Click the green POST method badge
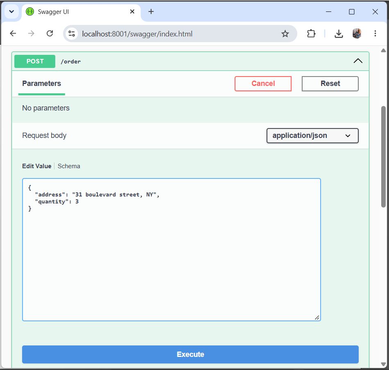The height and width of the screenshot is (370, 389). tap(35, 61)
